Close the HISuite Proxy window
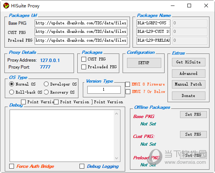Viewport: 215px width, 173px height. click(206, 6)
